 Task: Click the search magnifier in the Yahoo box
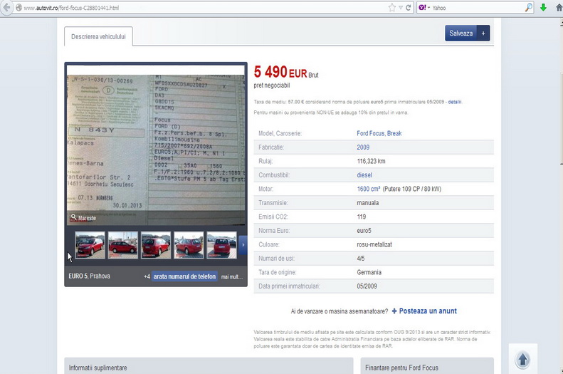tap(529, 7)
